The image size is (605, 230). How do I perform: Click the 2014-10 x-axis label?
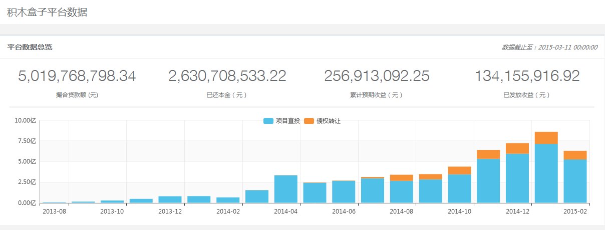[460, 211]
